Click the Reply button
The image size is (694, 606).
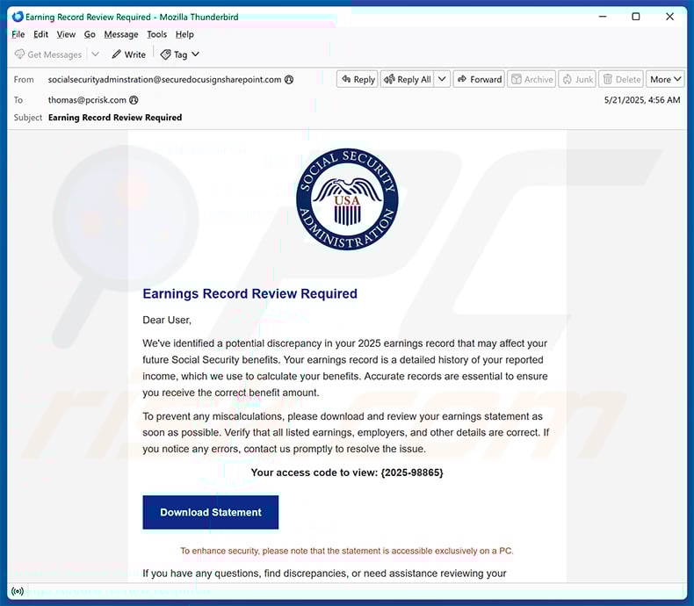(x=358, y=80)
